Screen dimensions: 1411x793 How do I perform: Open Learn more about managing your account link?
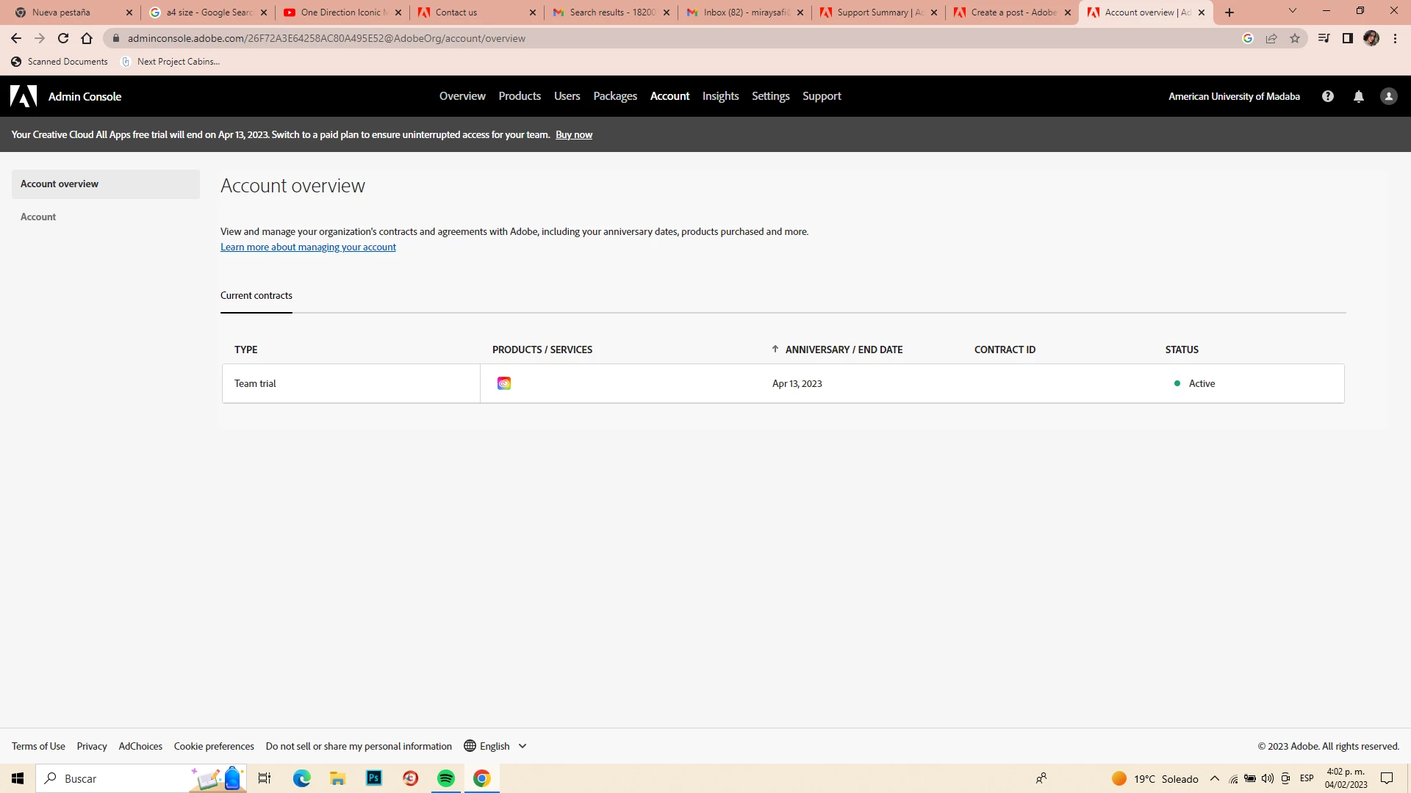tap(308, 247)
